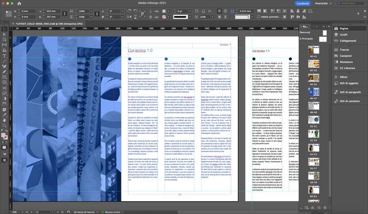Open the Avanzate workspace dropdown
This screenshot has height=214, width=368.
tap(323, 3)
